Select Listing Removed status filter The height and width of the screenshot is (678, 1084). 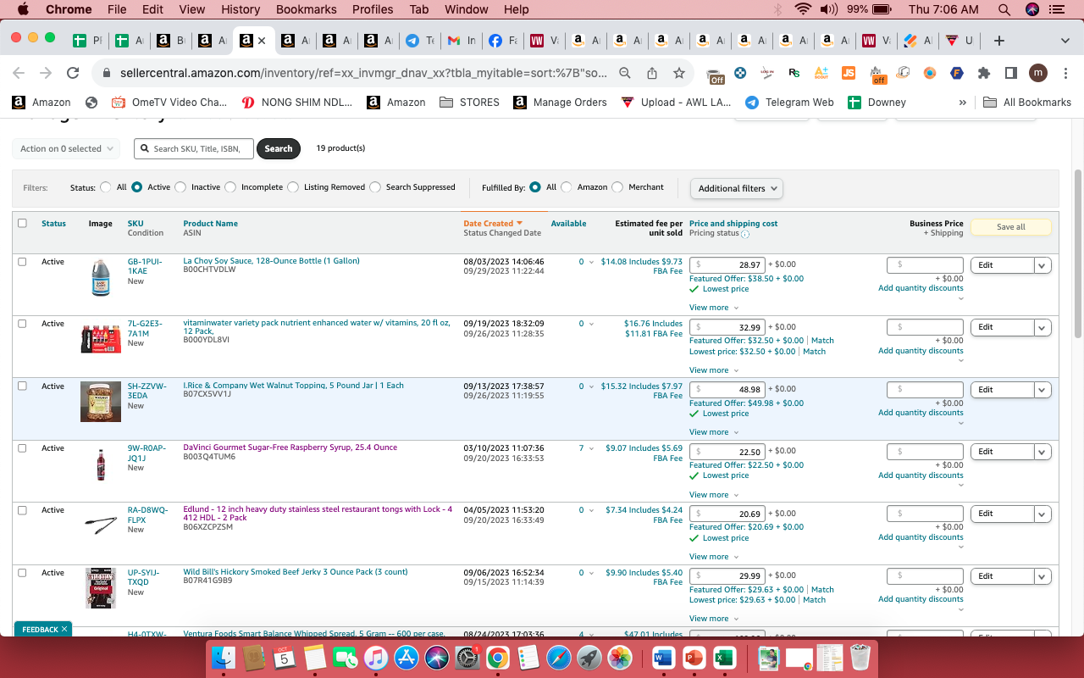pos(293,187)
